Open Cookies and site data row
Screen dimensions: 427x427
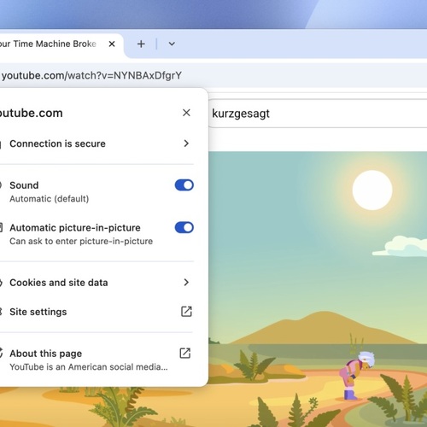click(97, 283)
